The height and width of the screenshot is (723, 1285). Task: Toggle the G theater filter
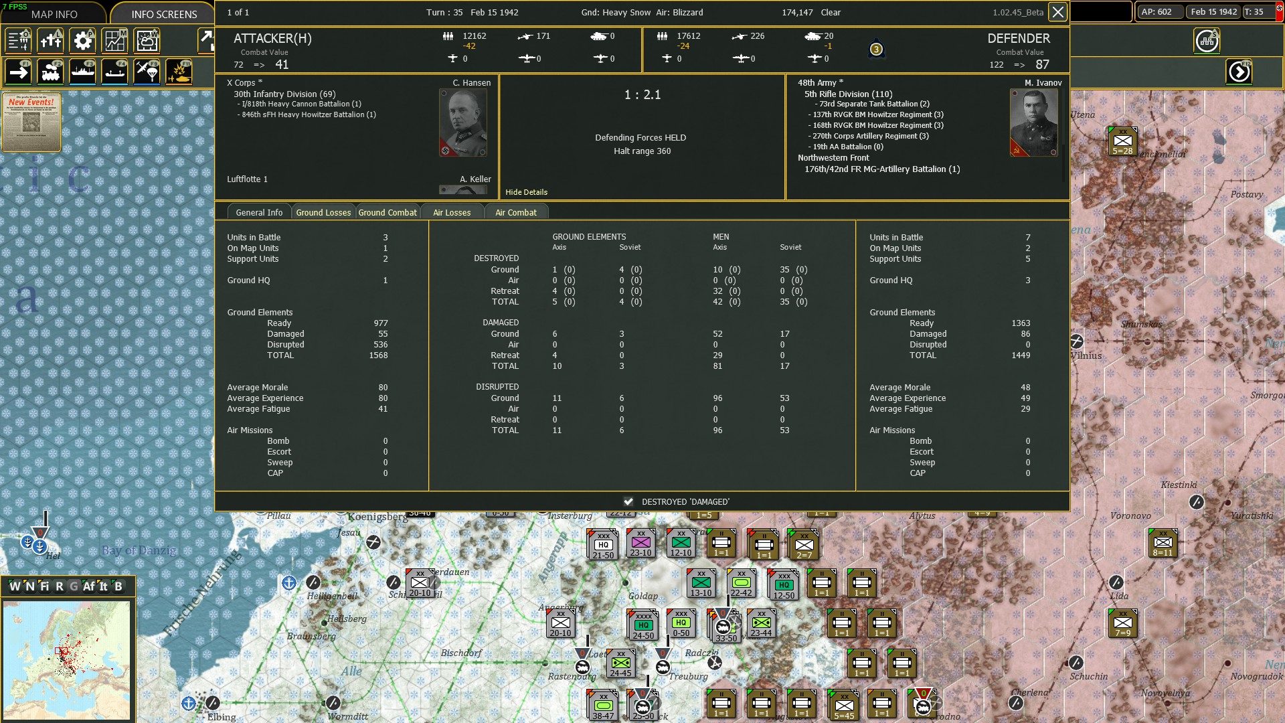pos(74,586)
